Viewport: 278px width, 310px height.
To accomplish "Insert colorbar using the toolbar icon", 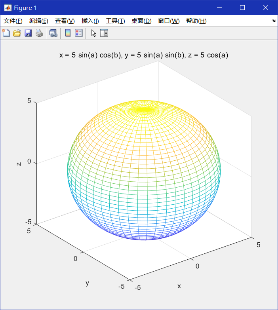I will click(x=68, y=33).
